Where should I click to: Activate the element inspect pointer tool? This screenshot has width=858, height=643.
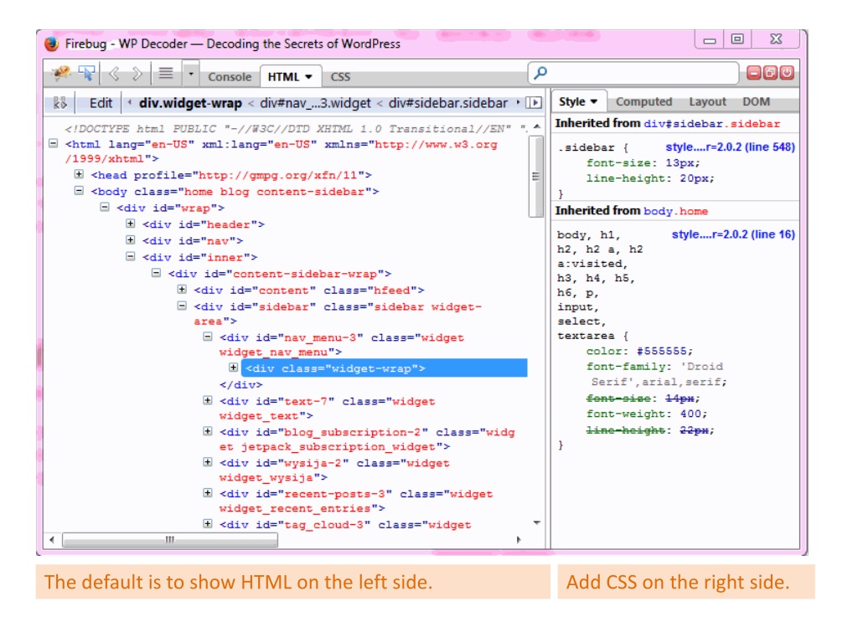pos(86,74)
